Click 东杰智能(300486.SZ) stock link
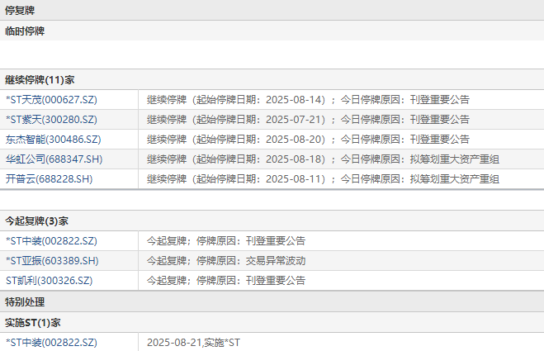The width and height of the screenshot is (544, 351). point(53,140)
